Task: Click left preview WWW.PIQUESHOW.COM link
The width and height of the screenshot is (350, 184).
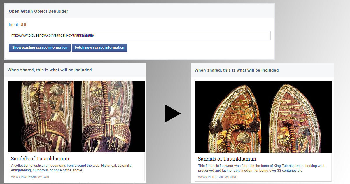Action: 30,177
